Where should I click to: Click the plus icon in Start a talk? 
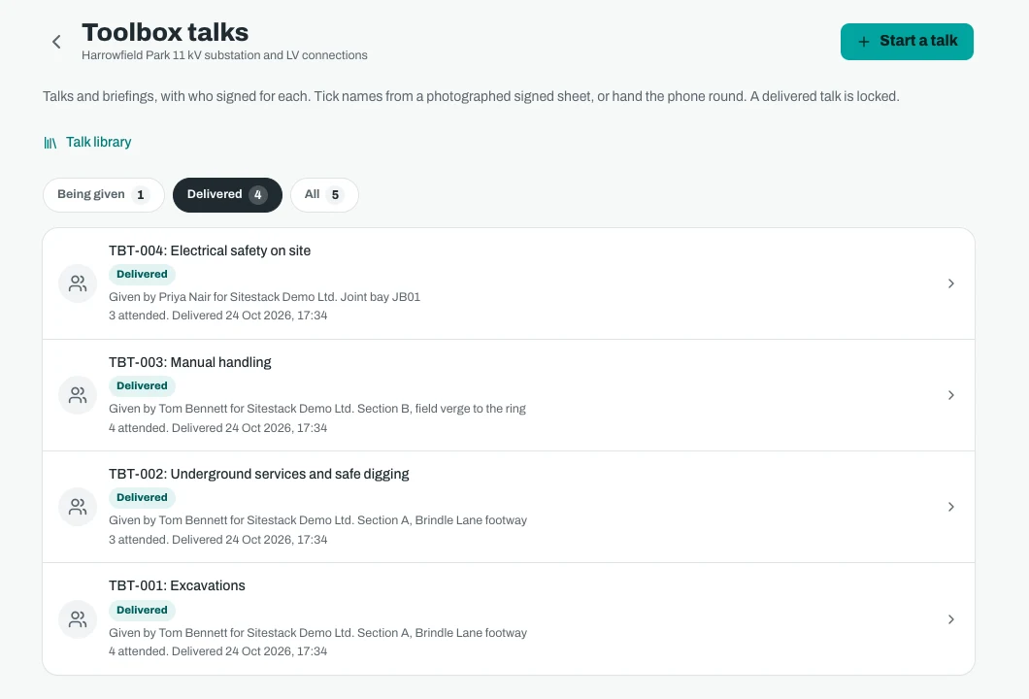click(x=864, y=42)
